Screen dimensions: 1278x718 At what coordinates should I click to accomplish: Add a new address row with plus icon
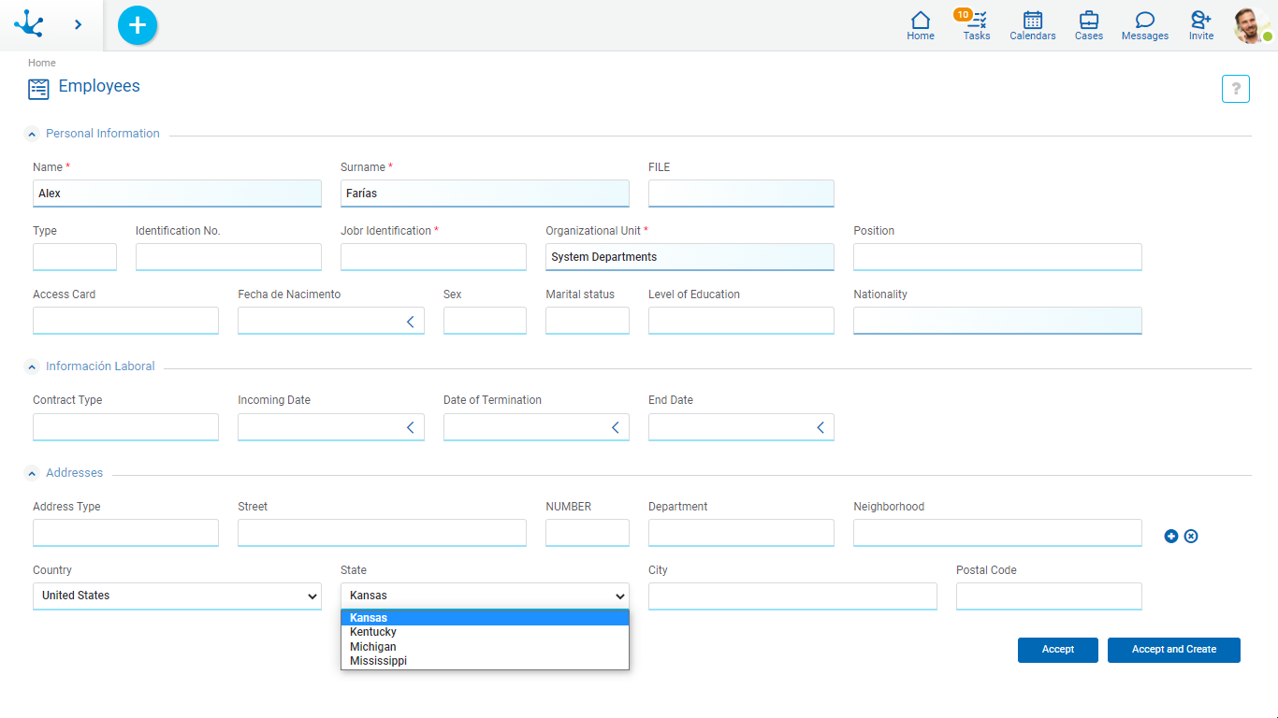coord(1170,536)
